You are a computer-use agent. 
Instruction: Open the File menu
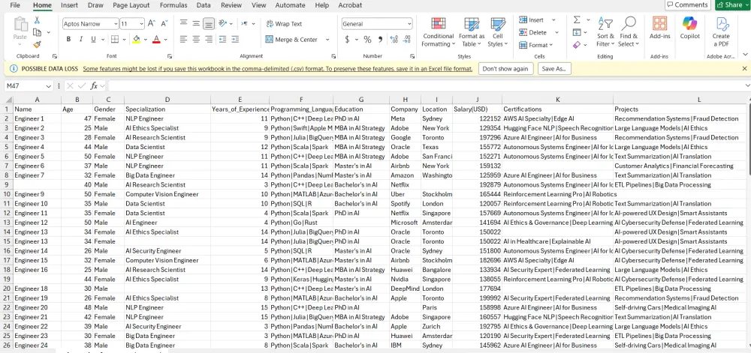(15, 5)
